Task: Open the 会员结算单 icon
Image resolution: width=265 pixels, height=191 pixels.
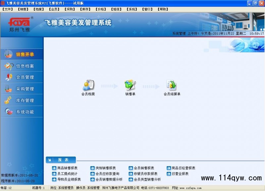Action: tap(172, 86)
